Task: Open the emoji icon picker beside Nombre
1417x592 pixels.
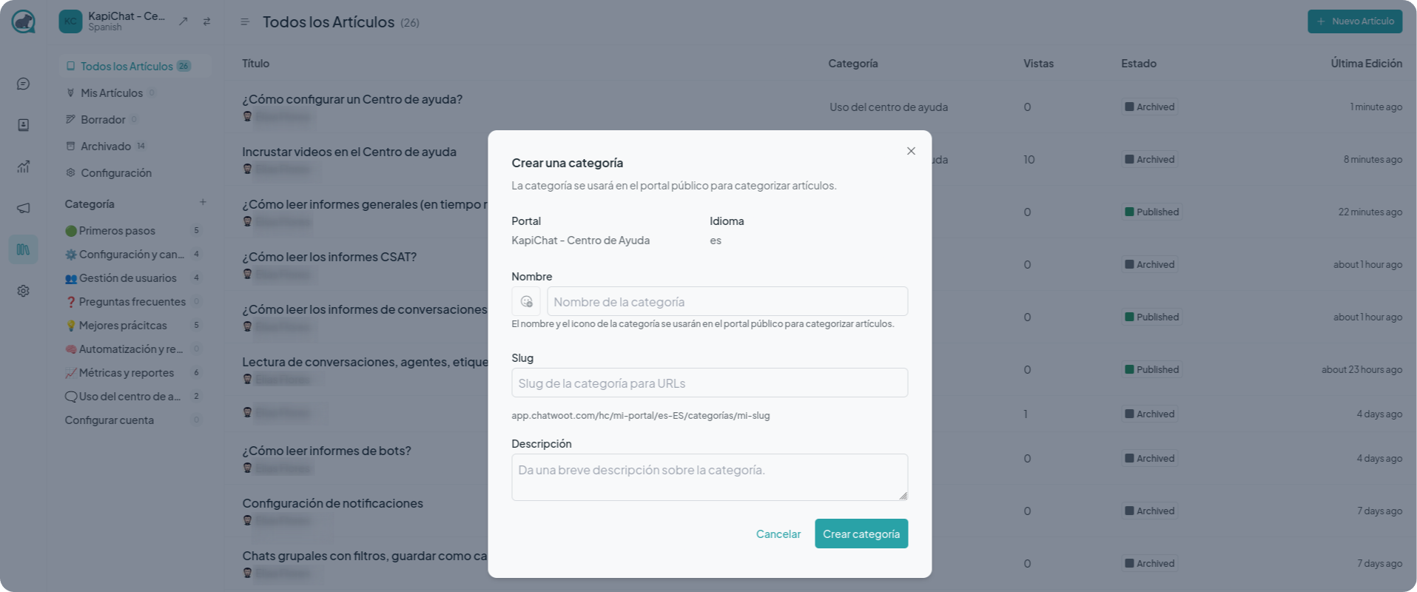Action: click(x=526, y=302)
